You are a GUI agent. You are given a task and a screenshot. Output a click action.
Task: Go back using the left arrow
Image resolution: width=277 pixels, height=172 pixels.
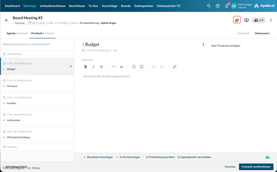(x=7, y=20)
